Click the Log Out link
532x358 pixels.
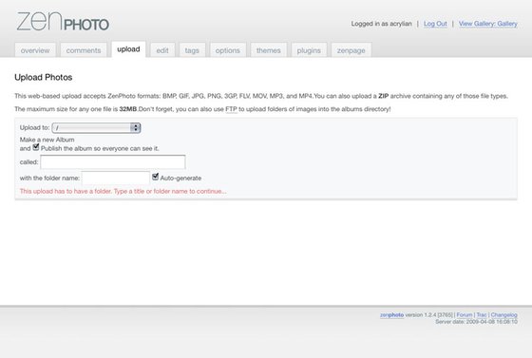[435, 24]
